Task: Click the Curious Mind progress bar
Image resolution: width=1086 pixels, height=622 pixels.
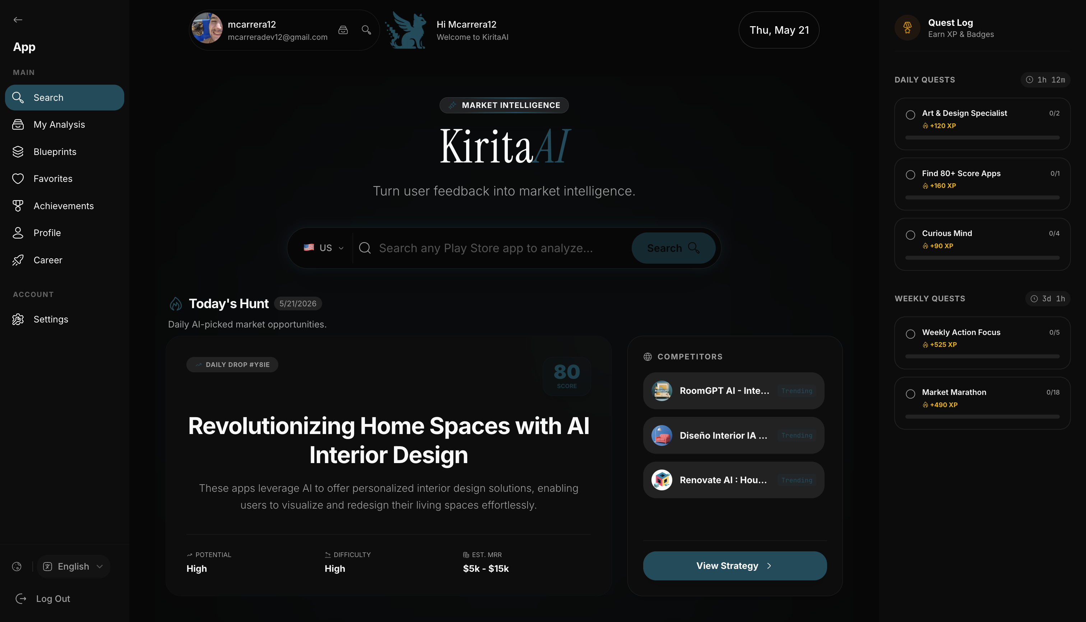Action: [x=982, y=258]
